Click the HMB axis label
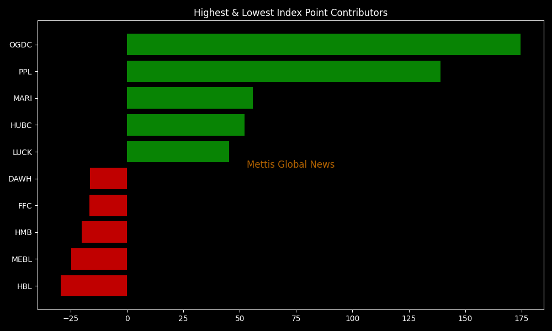 [23, 232]
